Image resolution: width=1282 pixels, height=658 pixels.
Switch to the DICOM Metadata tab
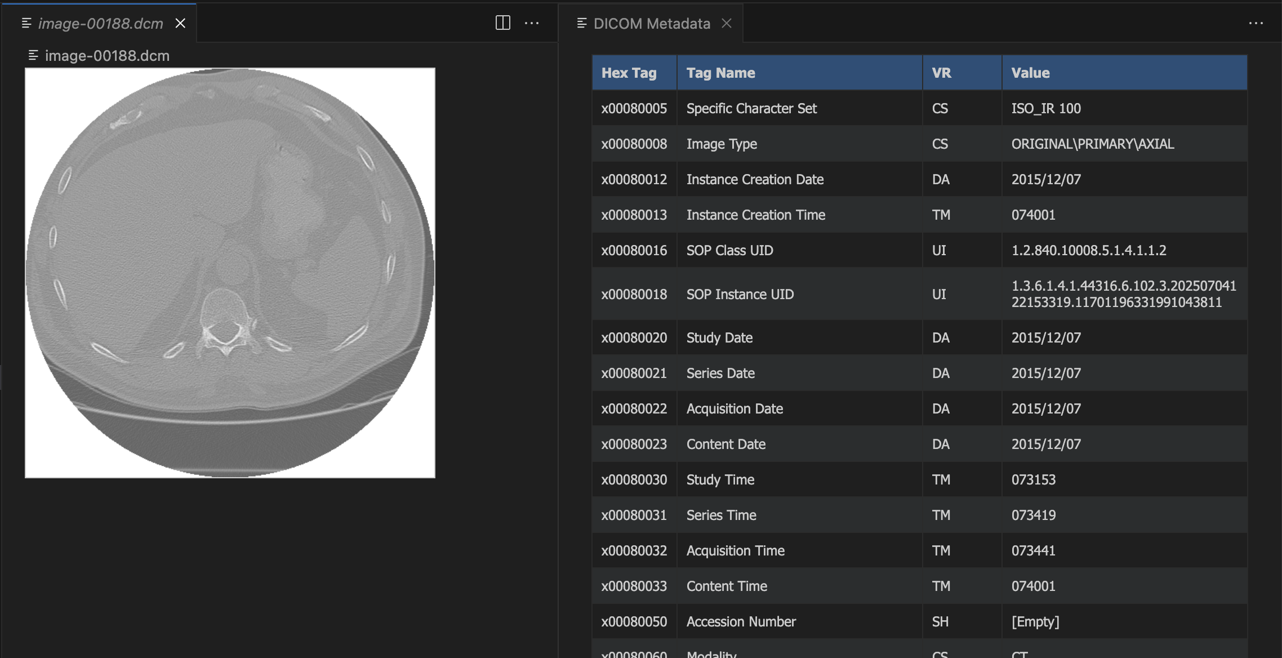coord(652,23)
